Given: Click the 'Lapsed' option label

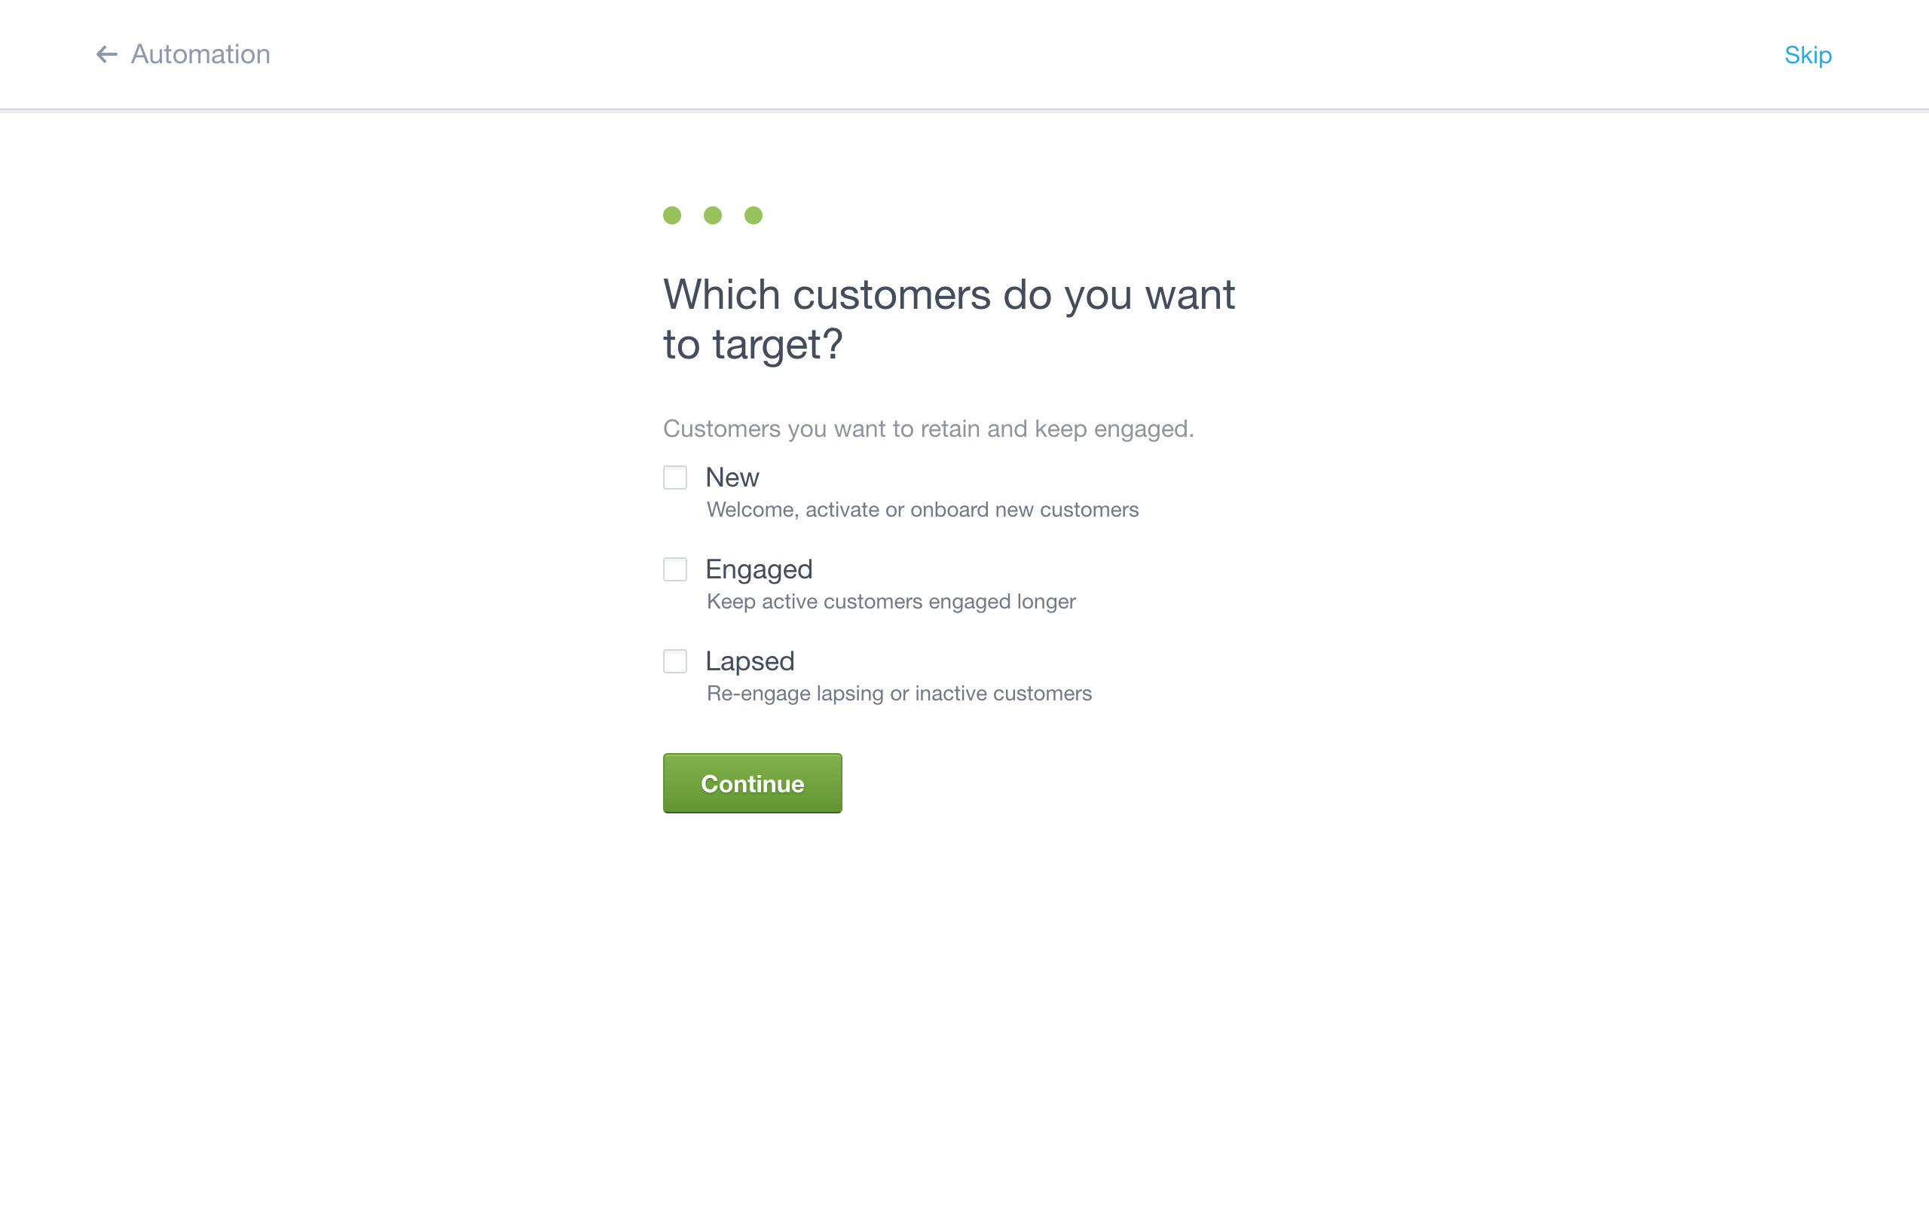Looking at the screenshot, I should pyautogui.click(x=750, y=661).
